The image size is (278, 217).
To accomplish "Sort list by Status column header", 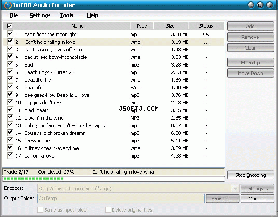I will (206, 26).
